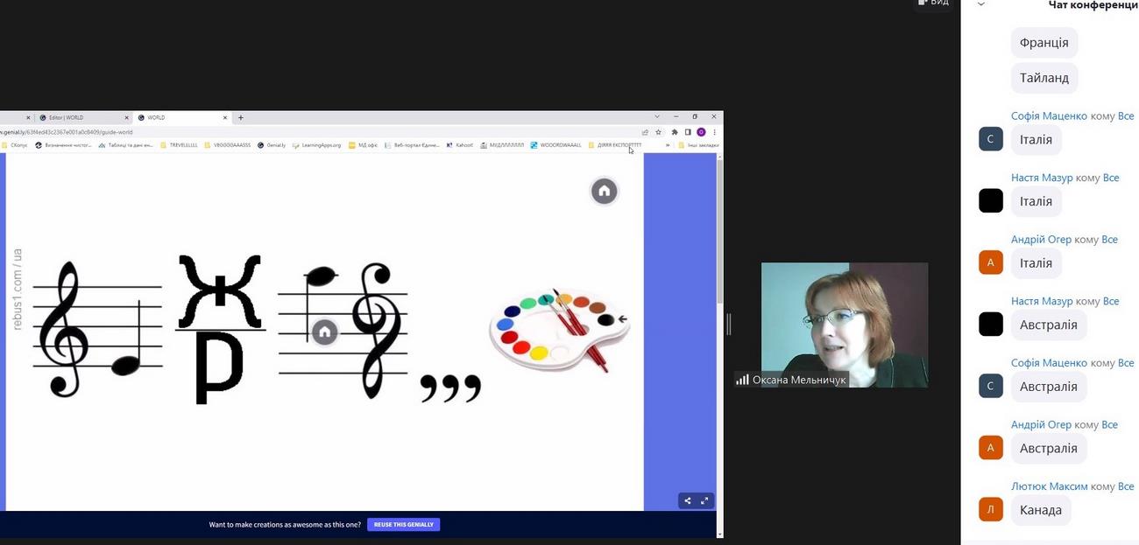1139x545 pixels.
Task: Click the Chrome three-dot menu icon
Action: (x=715, y=132)
